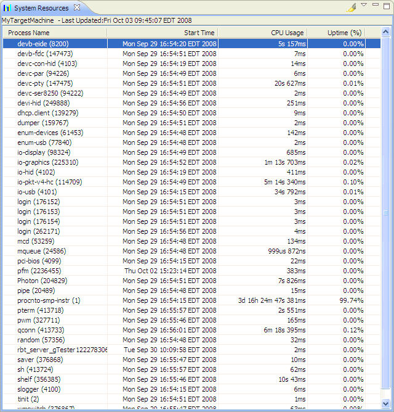Minimize the System Resources view panel

[x=375, y=5]
